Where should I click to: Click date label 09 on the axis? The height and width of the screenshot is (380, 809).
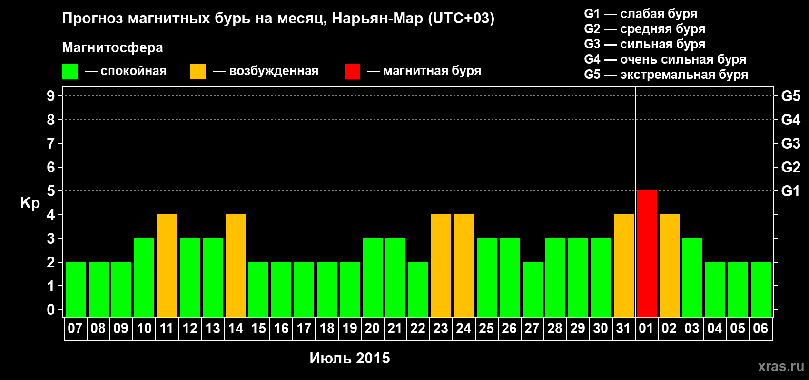[121, 329]
